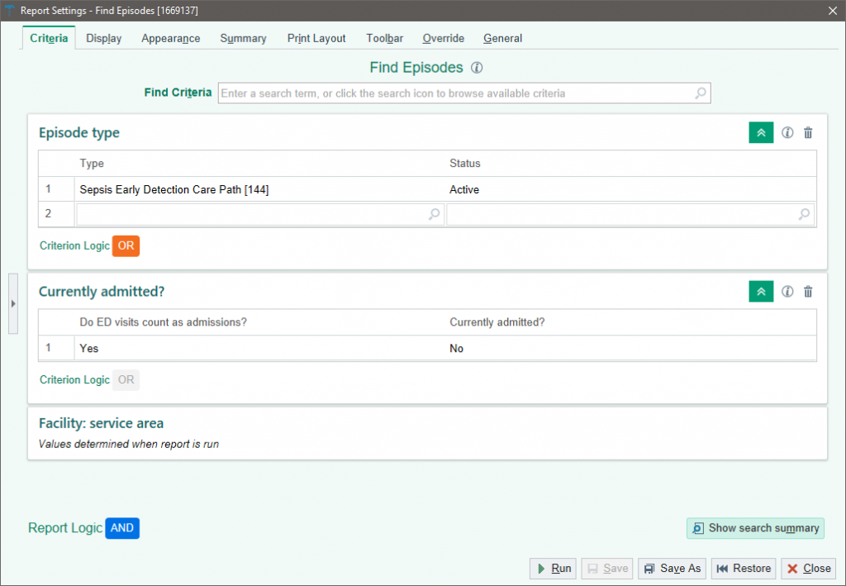Screen dimensions: 846x586
Task: Open info for Currently admitted criterion
Action: coord(787,292)
